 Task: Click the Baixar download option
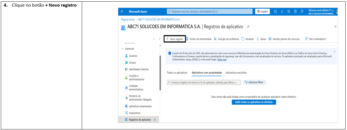pos(261,39)
